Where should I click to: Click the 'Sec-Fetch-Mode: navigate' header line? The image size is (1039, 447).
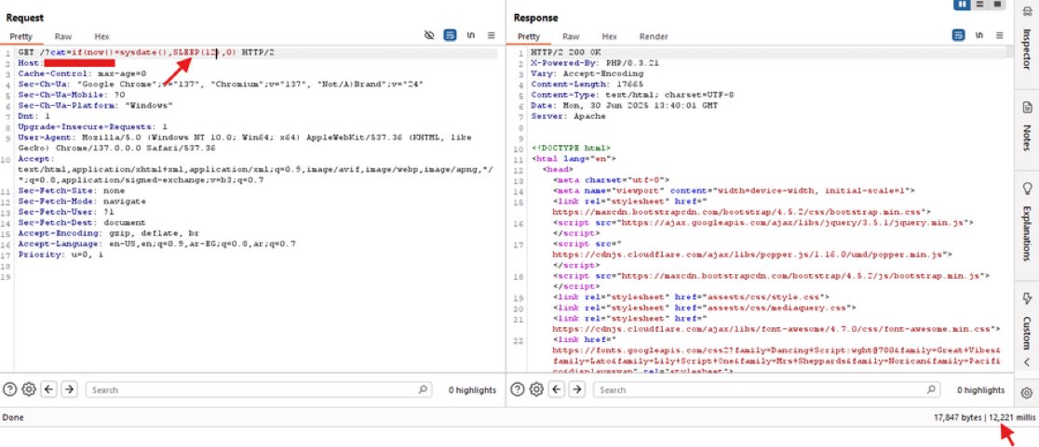point(82,201)
